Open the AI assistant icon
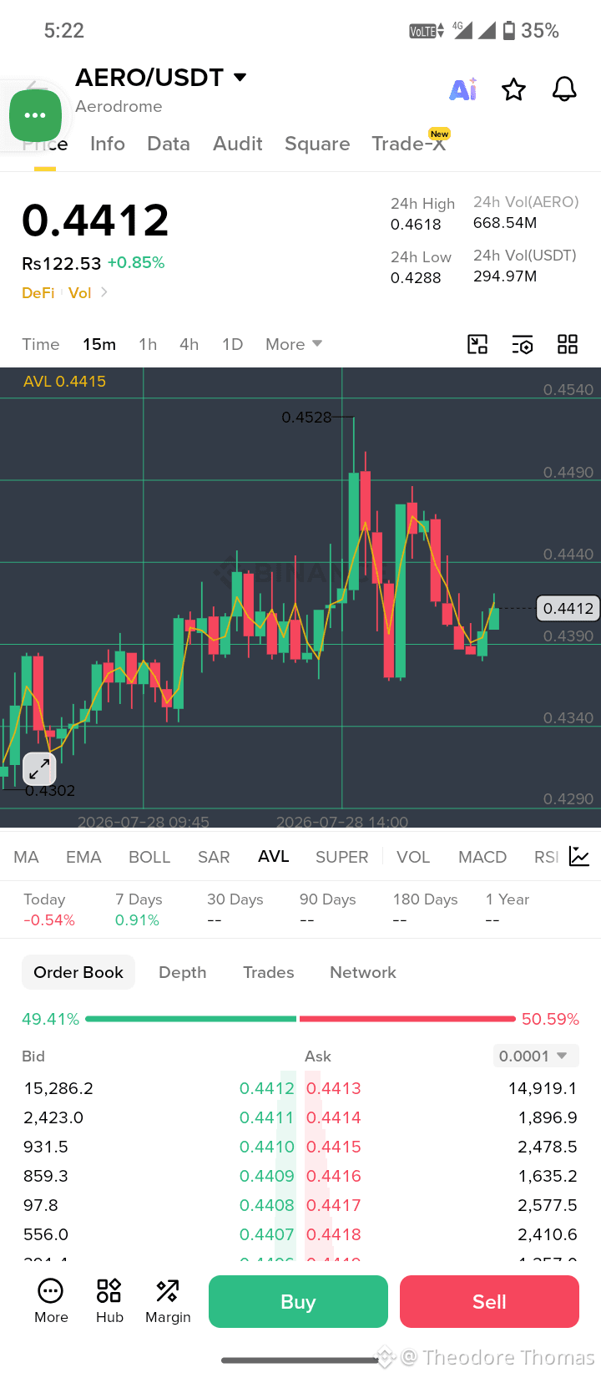601x1378 pixels. click(x=463, y=89)
